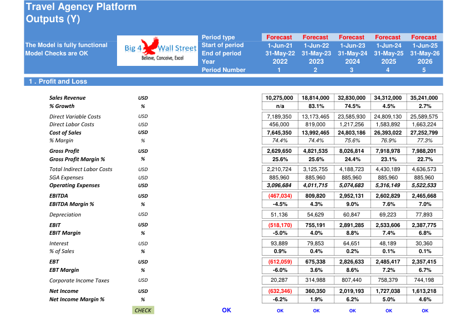Select the 'Total Indirect Labor Costs' label
Viewport: 467px width, 330px height.
coord(81,169)
